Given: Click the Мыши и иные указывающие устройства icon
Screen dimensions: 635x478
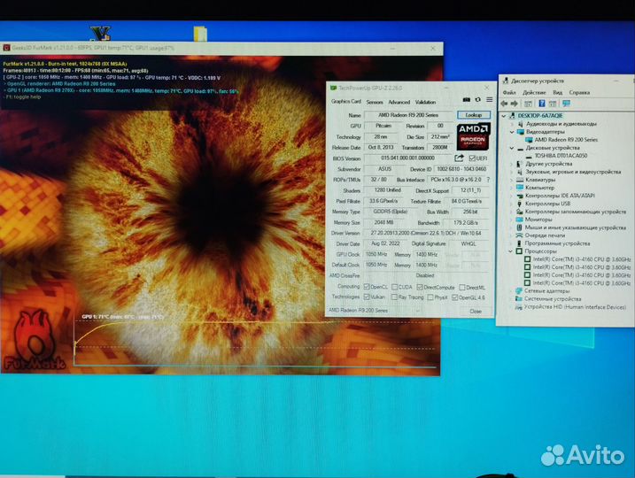Looking at the screenshot, I should pyautogui.click(x=520, y=227).
